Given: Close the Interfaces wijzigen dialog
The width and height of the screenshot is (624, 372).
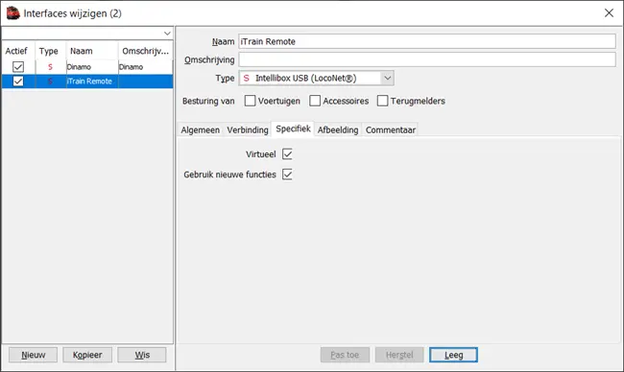Looking at the screenshot, I should 609,13.
